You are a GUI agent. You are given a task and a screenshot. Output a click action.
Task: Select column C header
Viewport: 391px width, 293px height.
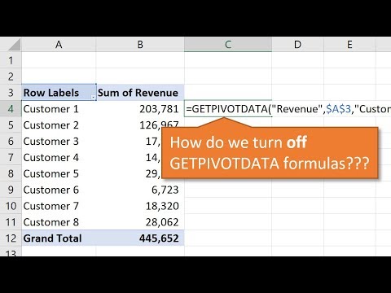tap(228, 44)
